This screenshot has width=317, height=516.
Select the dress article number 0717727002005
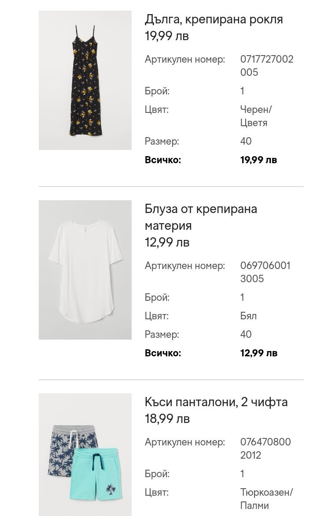pos(266,66)
